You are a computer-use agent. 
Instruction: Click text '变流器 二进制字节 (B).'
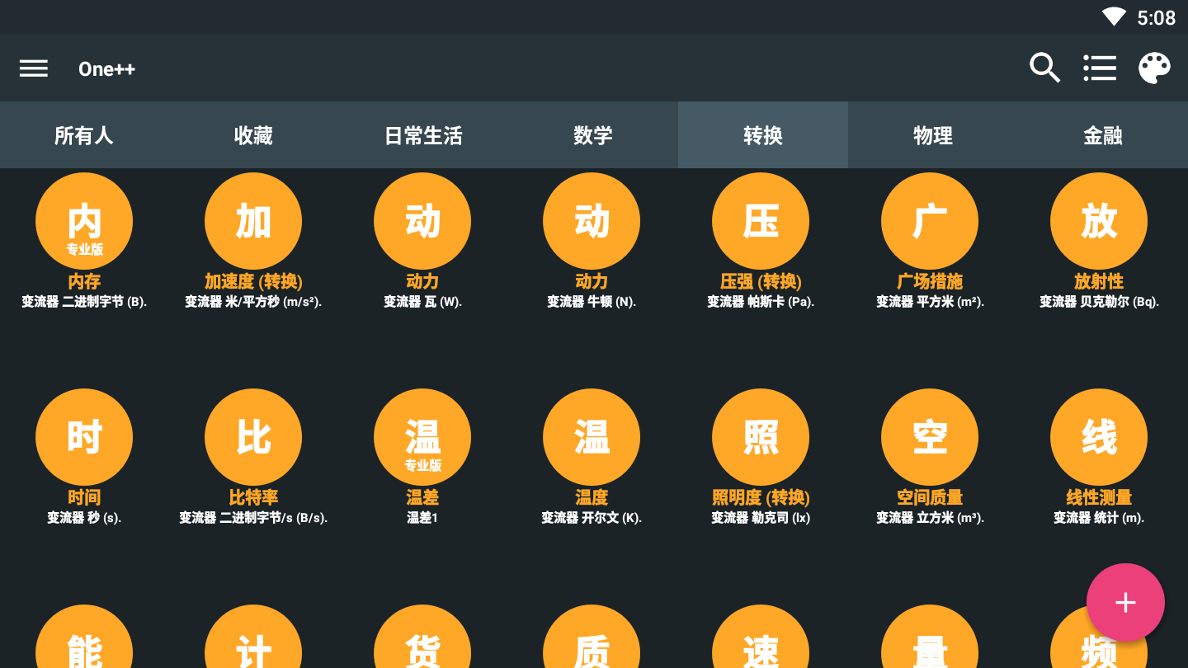[84, 302]
